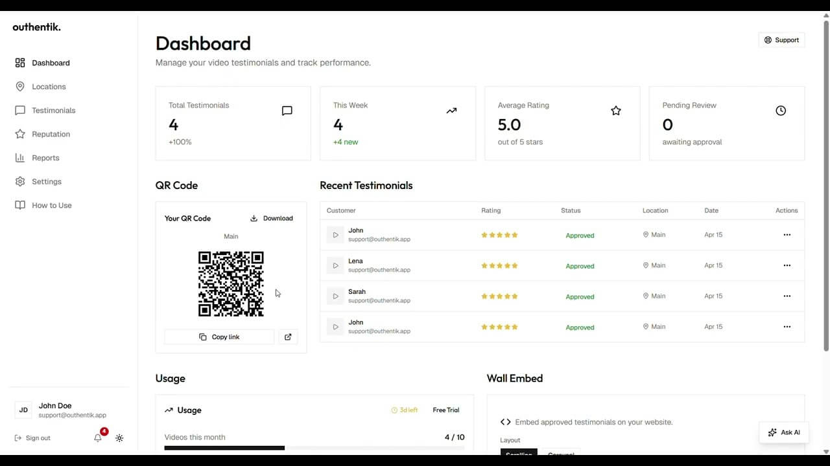Viewport: 830px width, 466px height.
Task: Open actions menu for first John row
Action: (x=787, y=235)
